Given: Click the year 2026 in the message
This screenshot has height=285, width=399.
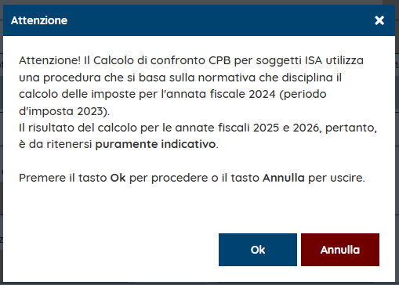Looking at the screenshot, I should tap(306, 128).
